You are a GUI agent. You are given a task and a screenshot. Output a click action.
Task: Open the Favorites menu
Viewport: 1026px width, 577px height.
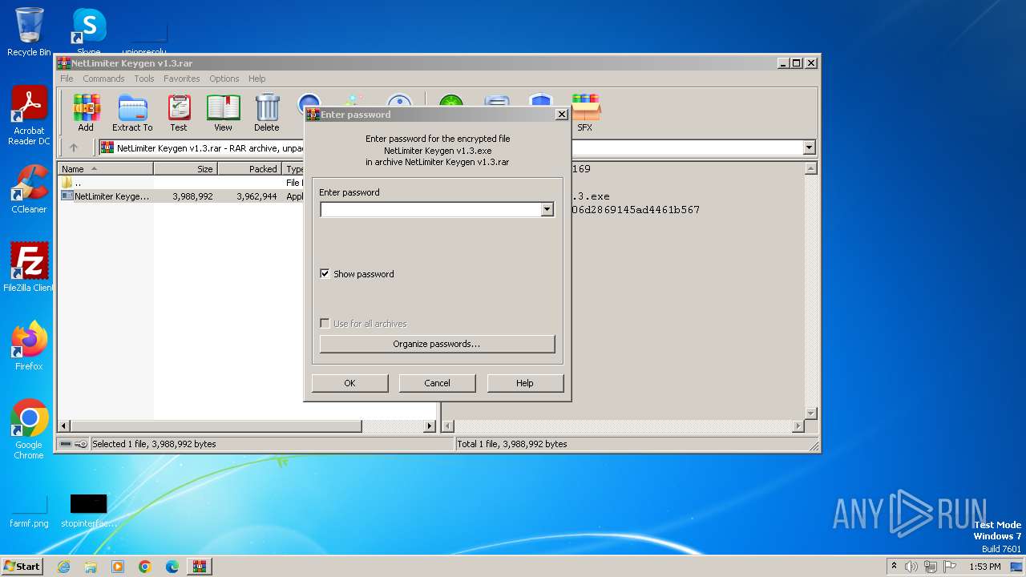(x=182, y=79)
